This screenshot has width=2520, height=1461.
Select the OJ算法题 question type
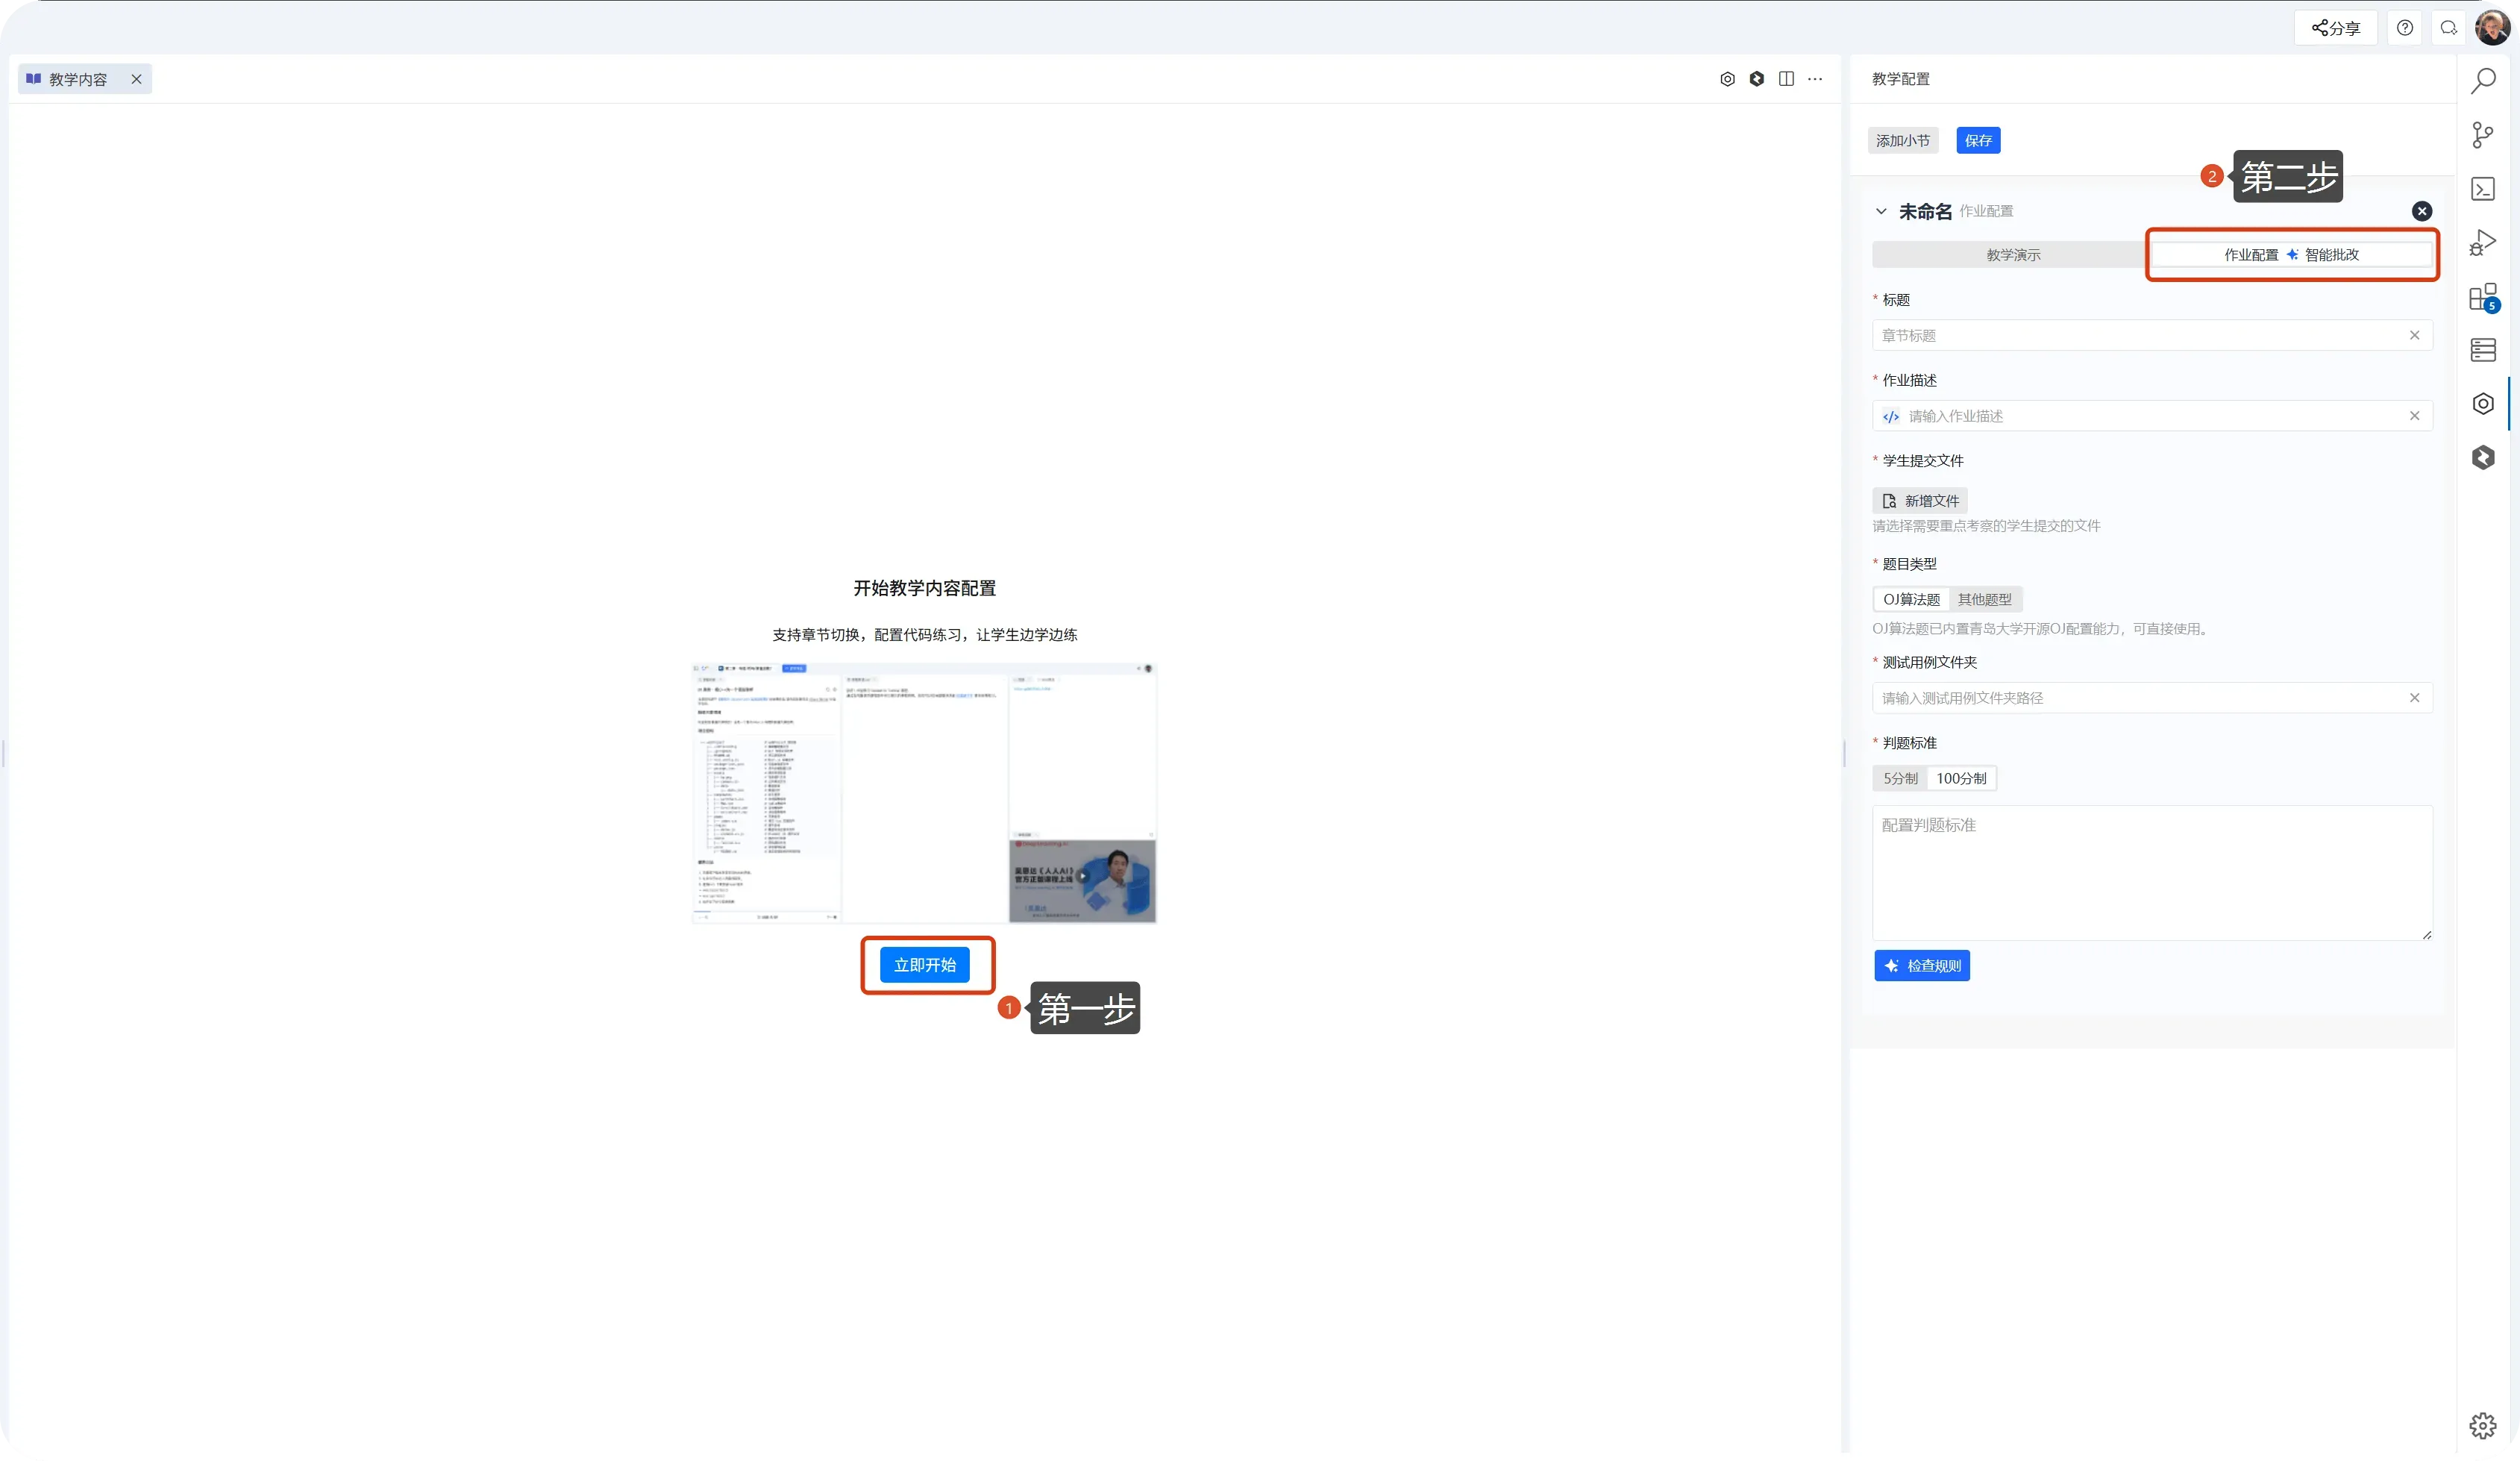[x=1911, y=600]
